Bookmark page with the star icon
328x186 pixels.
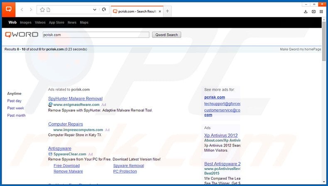[42, 10]
